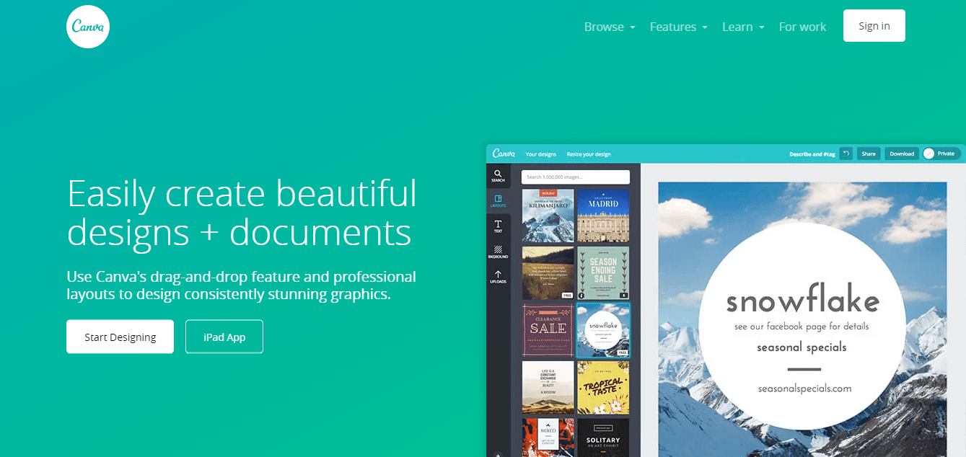
Task: Click the undo arrow in editor toolbar
Action: 846,154
